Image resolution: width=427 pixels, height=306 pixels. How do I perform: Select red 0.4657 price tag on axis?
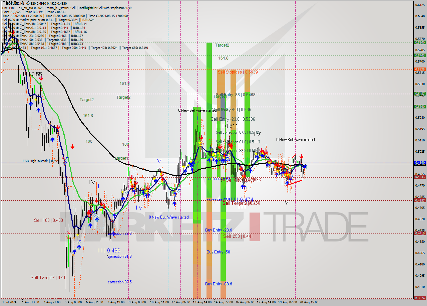pyautogui.click(x=420, y=200)
